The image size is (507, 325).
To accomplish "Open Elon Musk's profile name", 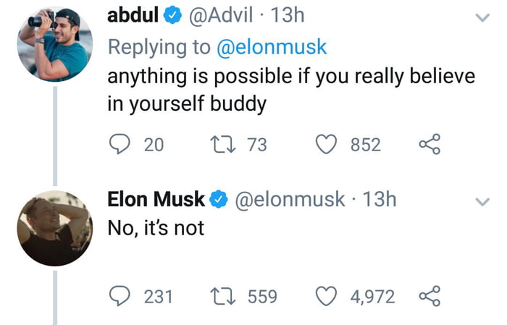I will (156, 198).
